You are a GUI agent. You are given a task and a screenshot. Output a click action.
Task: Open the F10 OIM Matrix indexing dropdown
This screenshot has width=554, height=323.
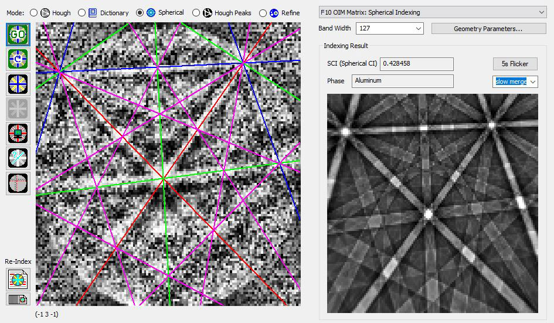[x=432, y=12]
